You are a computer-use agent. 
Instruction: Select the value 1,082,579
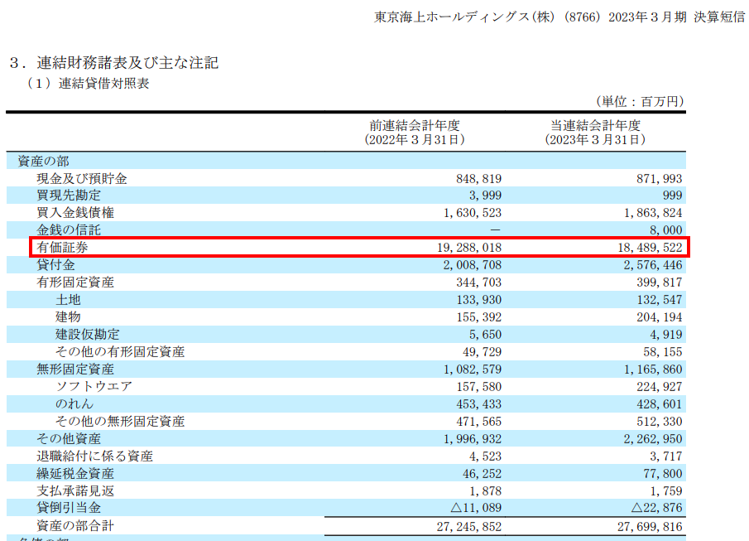473,370
